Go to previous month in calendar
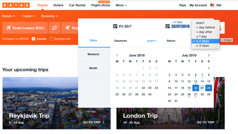The image size is (238, 134). point(117,55)
